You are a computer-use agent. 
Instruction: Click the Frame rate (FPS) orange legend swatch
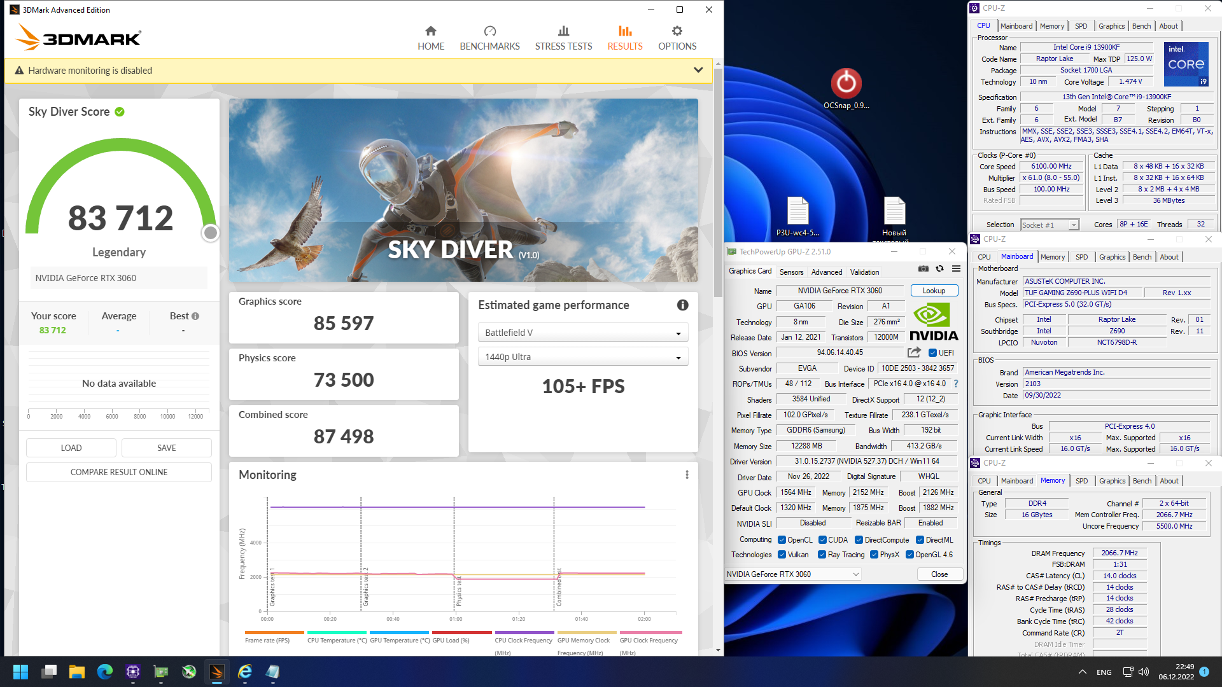(274, 633)
